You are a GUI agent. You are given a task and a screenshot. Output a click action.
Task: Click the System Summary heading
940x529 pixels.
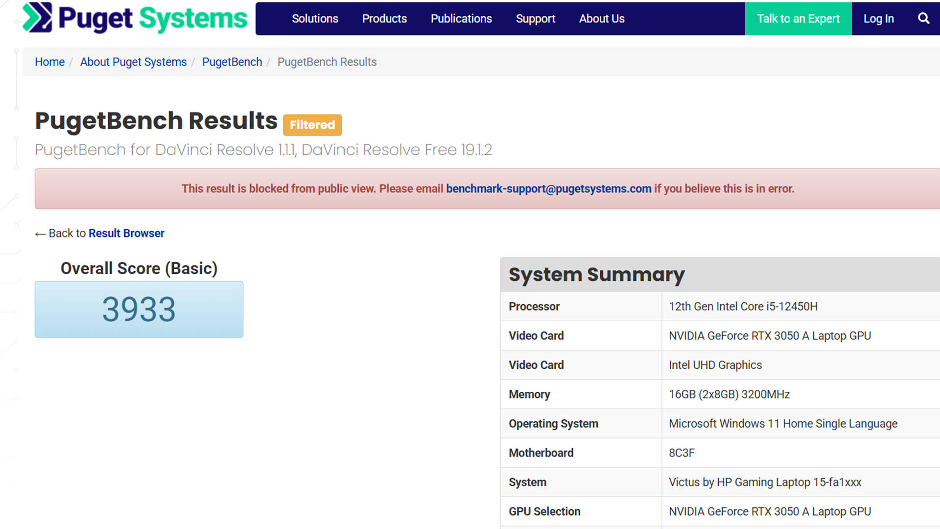[596, 274]
